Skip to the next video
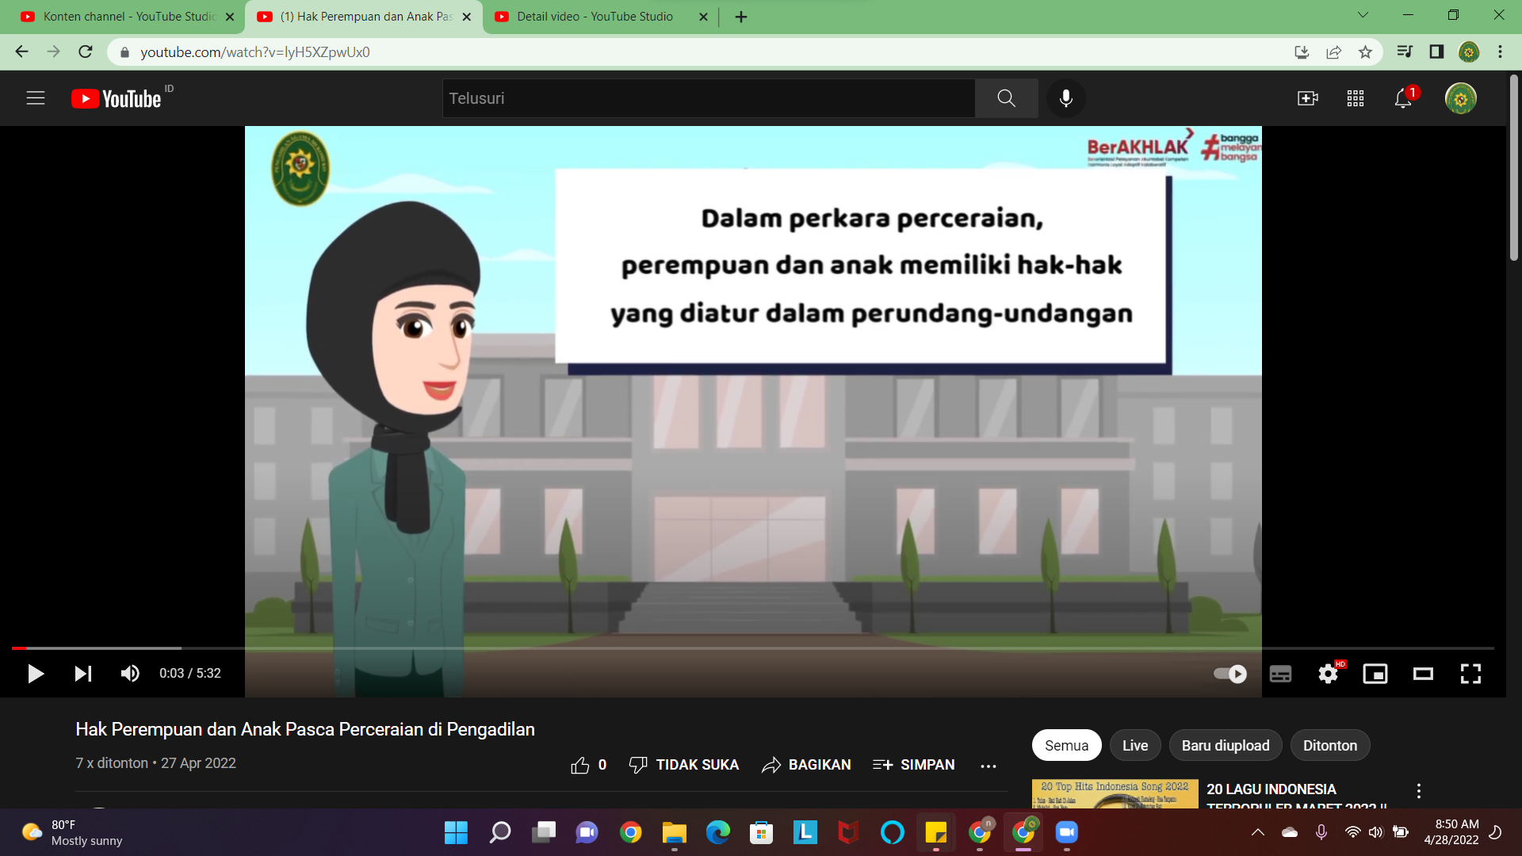This screenshot has width=1522, height=856. [82, 674]
